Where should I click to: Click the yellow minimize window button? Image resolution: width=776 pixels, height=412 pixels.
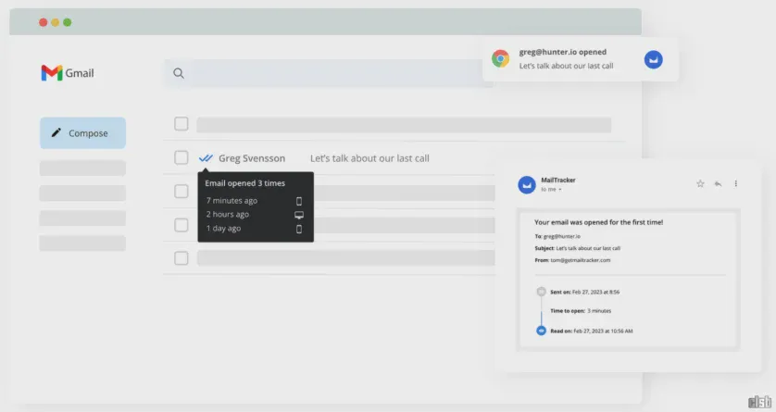click(56, 22)
